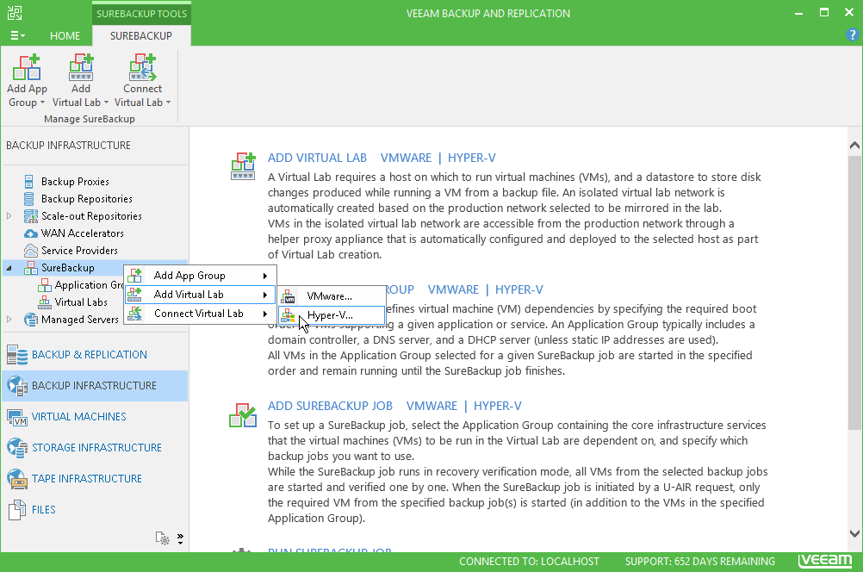The image size is (863, 572).
Task: Click VMWARE link beside ADD VIRTUAL LAB
Action: (407, 158)
